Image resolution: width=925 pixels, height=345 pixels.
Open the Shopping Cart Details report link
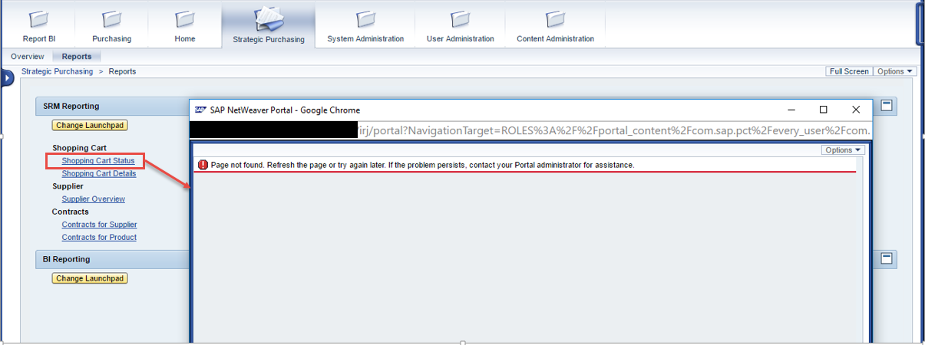click(99, 173)
